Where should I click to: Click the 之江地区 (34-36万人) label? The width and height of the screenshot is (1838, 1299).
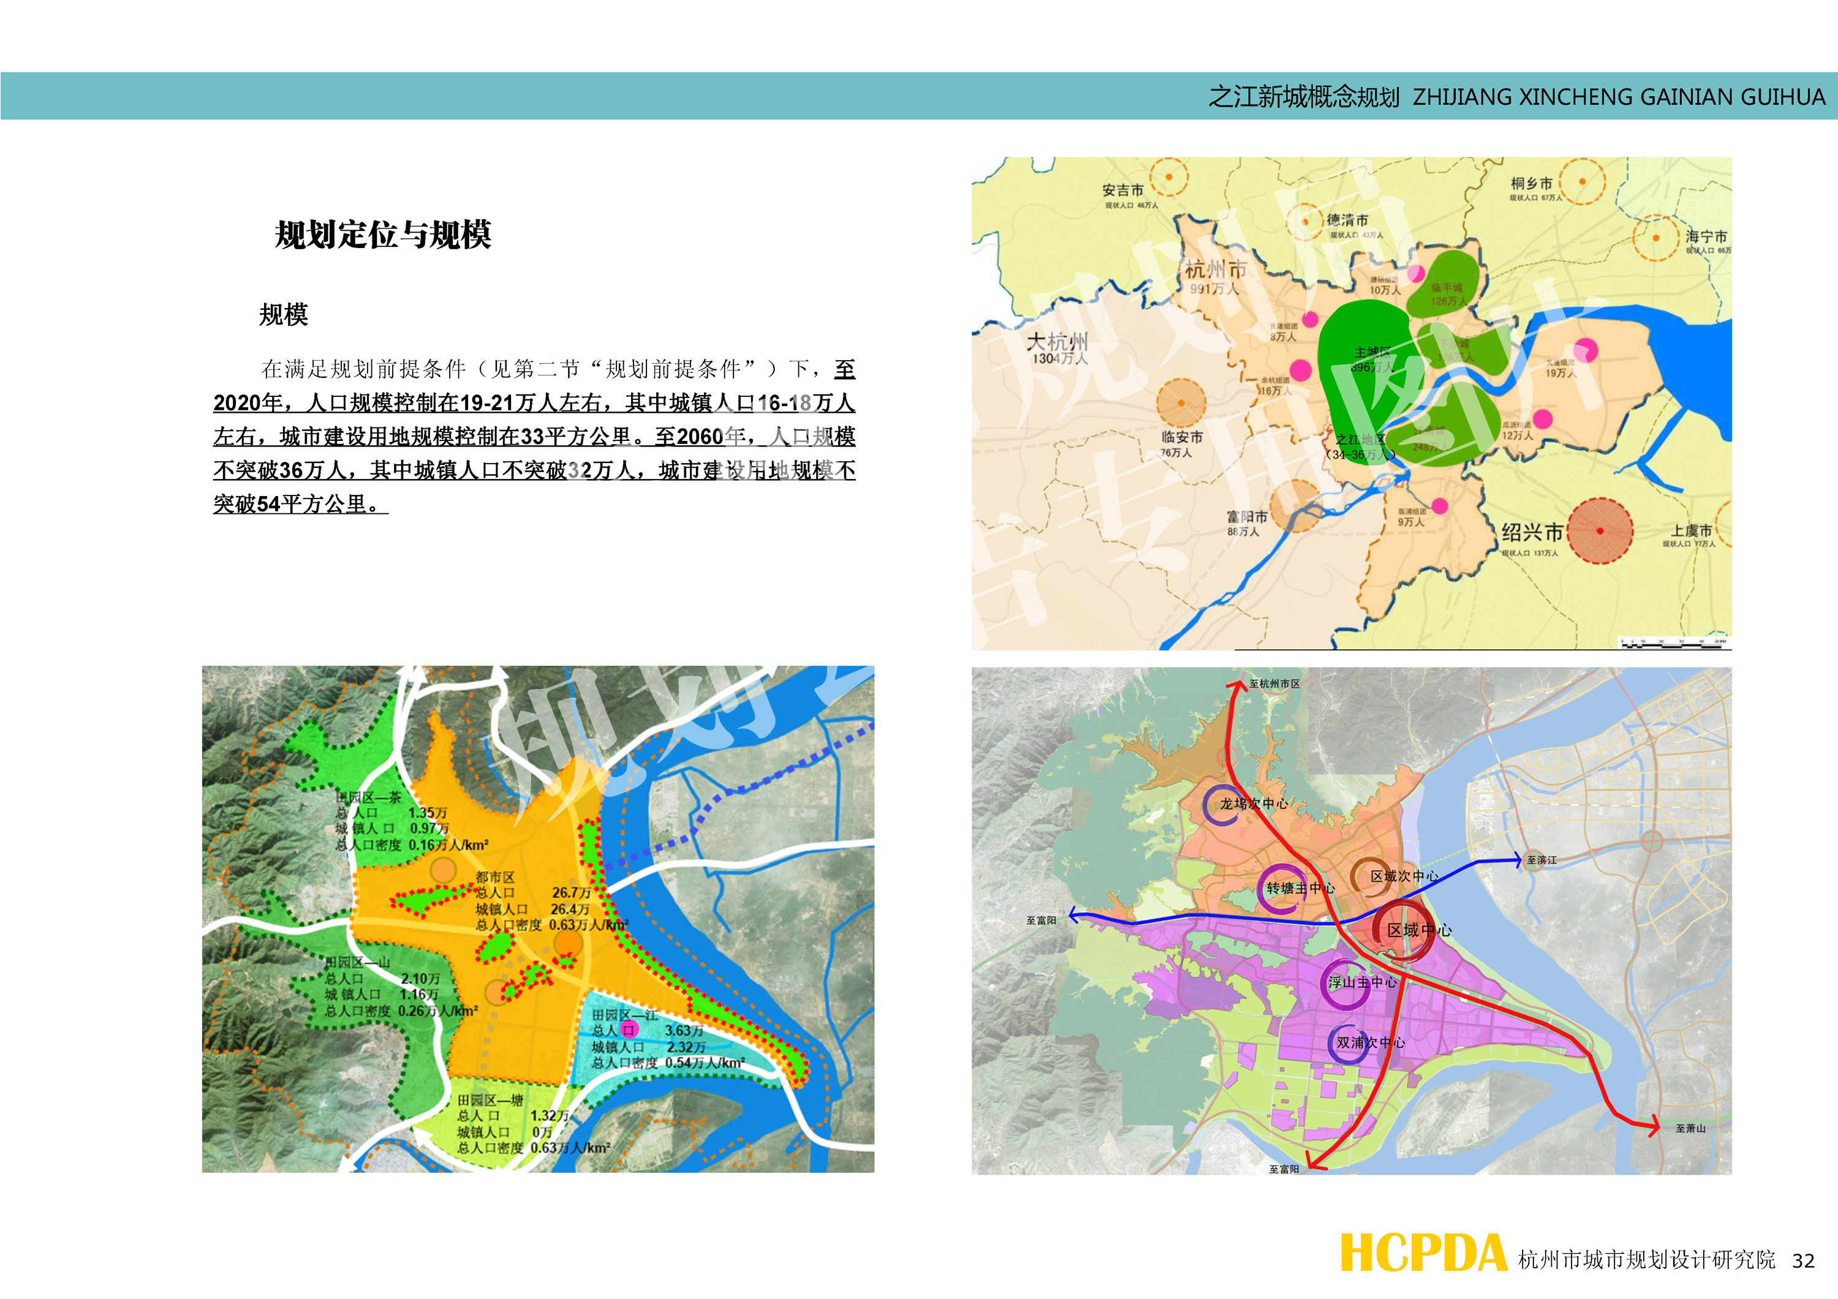(1360, 446)
